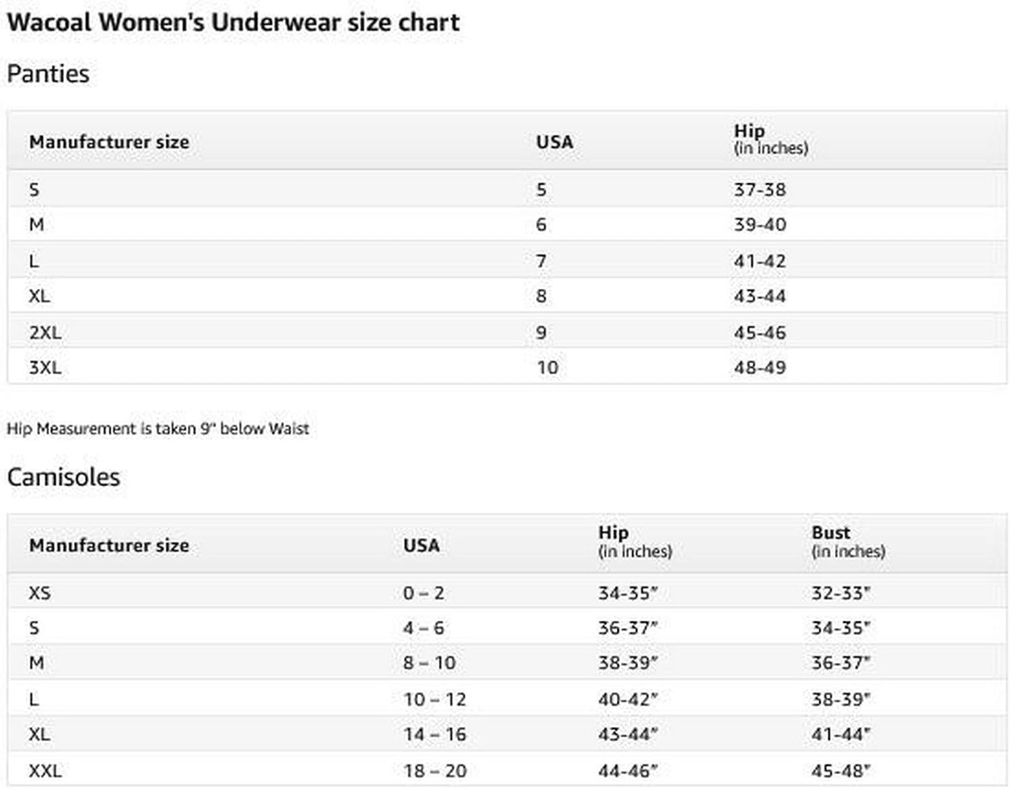This screenshot has height=789, width=1010.
Task: Click bust value 32-33" for XS
Action: tap(840, 593)
